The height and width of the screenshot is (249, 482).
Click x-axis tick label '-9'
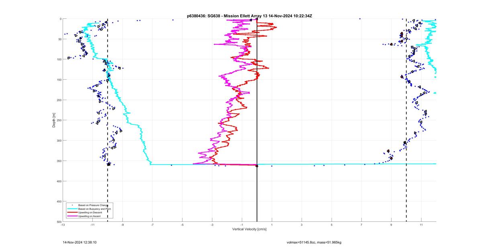(x=123, y=225)
